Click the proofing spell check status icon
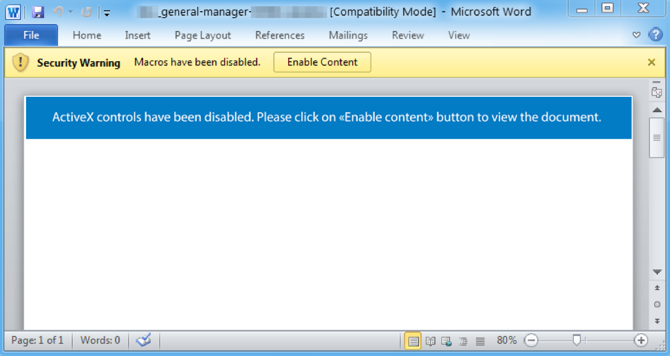Viewport: 670px width, 356px height. (x=144, y=340)
